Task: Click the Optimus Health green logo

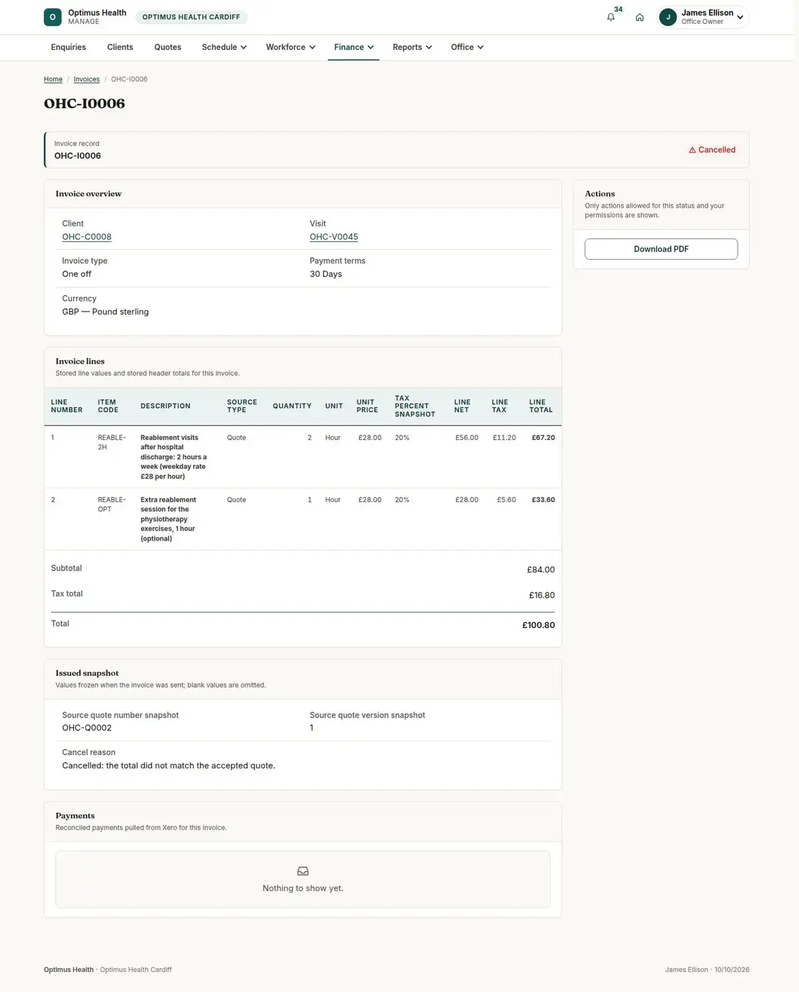Action: tap(53, 17)
